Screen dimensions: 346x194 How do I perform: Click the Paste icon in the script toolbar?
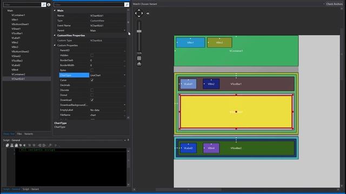(16, 145)
